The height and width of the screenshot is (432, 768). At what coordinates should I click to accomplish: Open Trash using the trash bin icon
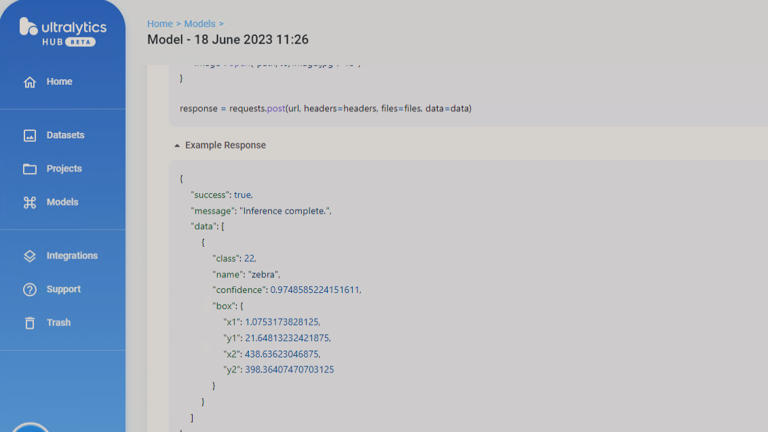coord(30,322)
